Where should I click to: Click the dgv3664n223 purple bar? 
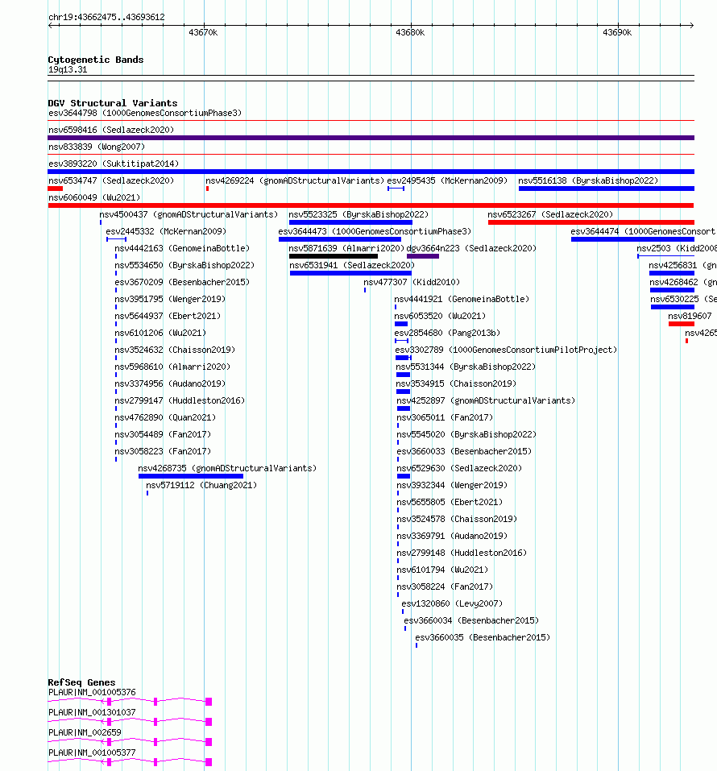point(423,256)
